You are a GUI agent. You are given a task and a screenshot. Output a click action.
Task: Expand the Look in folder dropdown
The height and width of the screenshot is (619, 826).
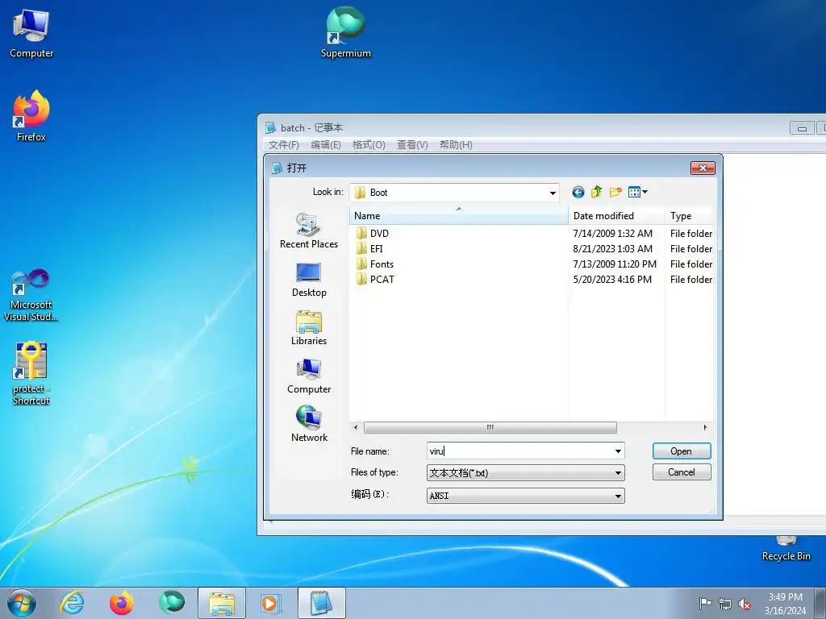pos(553,193)
